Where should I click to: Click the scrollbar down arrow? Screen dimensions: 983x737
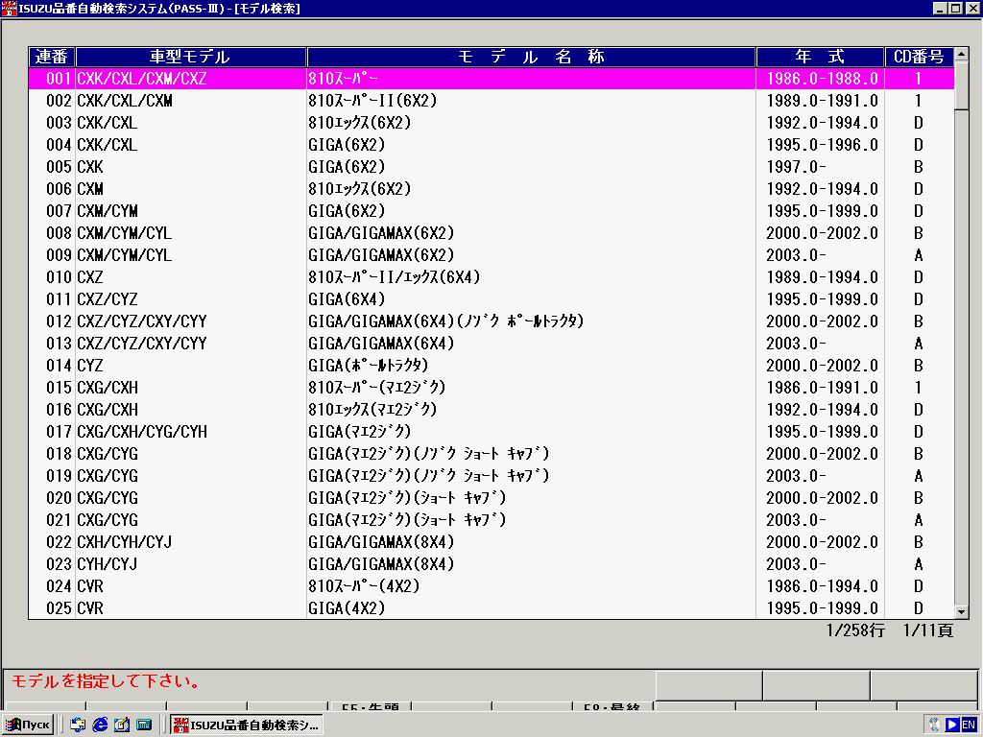coord(962,611)
